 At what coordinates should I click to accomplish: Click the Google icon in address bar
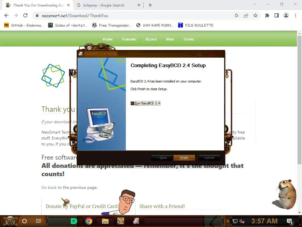pos(237,15)
